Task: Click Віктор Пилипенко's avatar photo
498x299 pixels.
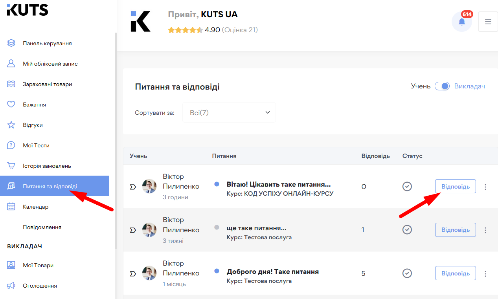Action: pos(149,186)
